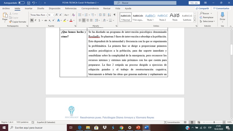This screenshot has height=131, width=233.
Task: Increase font size with A-up icon
Action: 57,15
